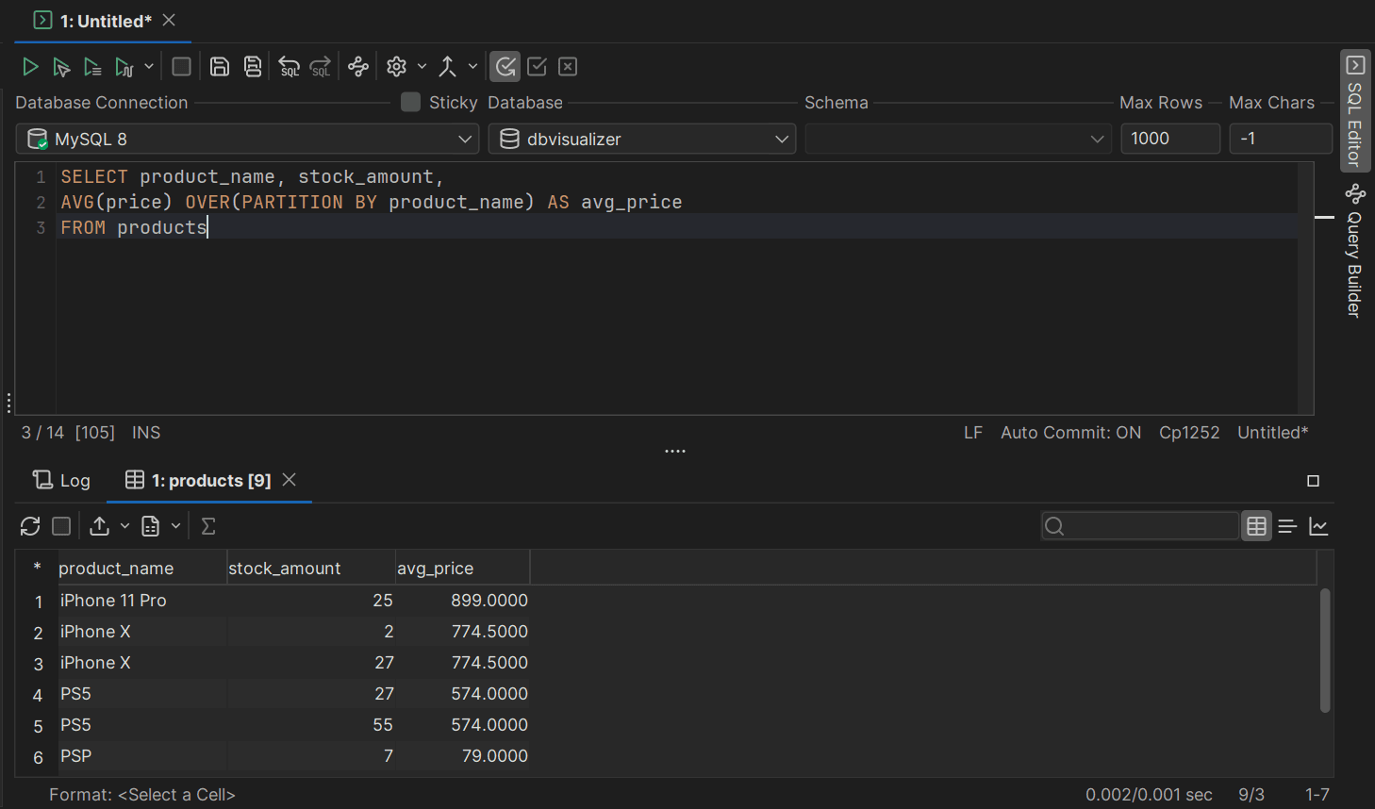Switch result view to chart mode
This screenshot has height=809, width=1375.
coord(1318,526)
